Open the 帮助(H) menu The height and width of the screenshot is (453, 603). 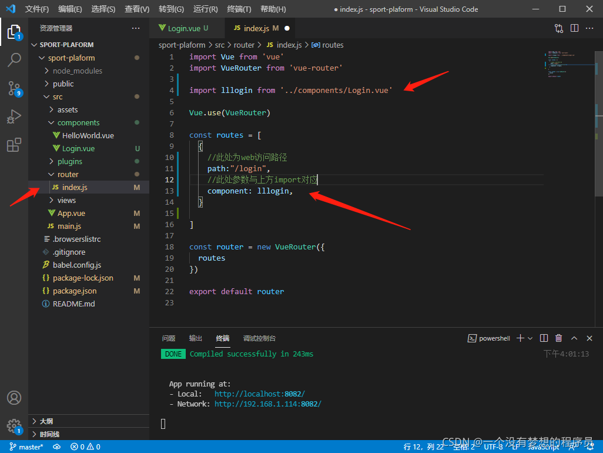point(273,9)
